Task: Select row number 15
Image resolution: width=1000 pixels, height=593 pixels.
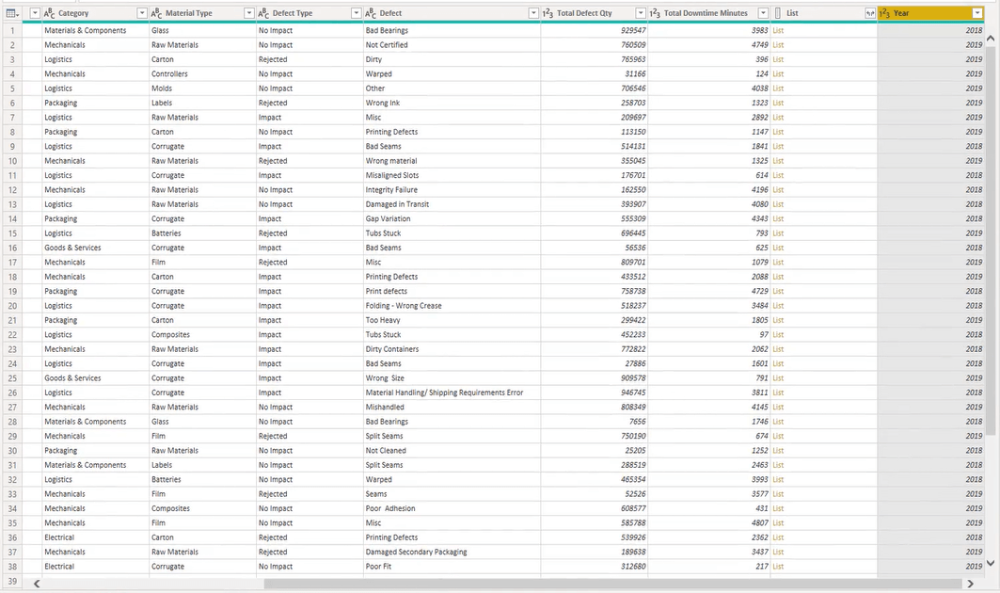Action: click(12, 233)
